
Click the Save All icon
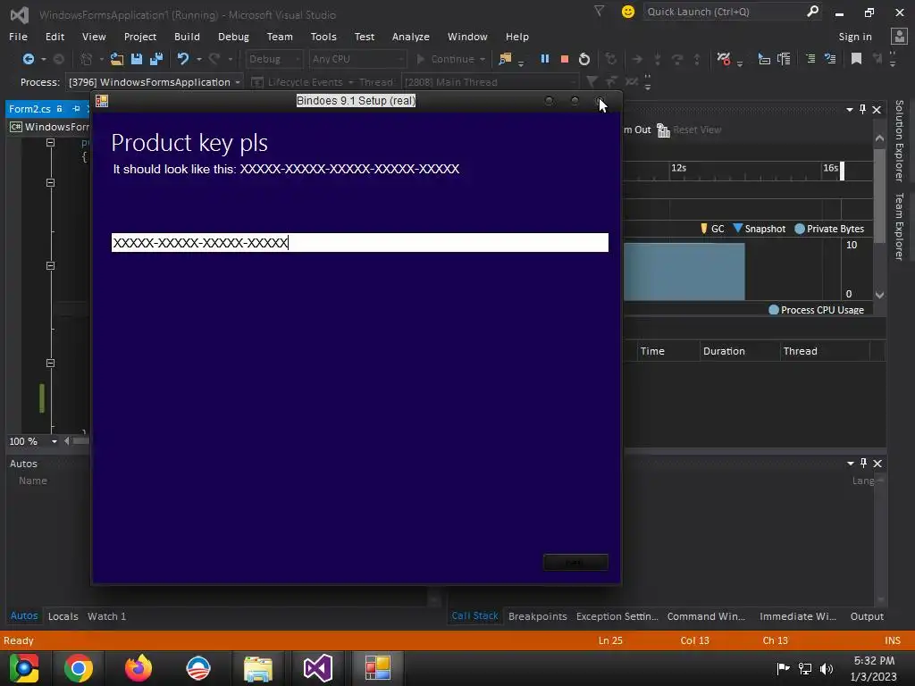tap(156, 59)
